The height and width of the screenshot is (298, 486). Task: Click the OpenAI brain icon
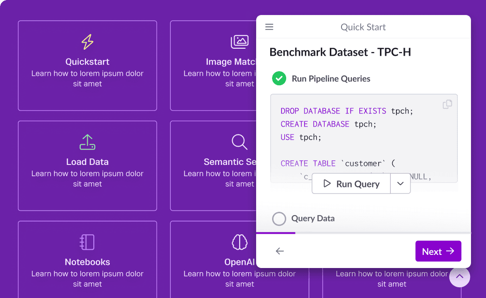240,242
